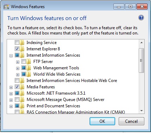The width and height of the screenshot is (151, 133).
Task: Click the Hostable Web Core folder icon
Action: [22, 81]
